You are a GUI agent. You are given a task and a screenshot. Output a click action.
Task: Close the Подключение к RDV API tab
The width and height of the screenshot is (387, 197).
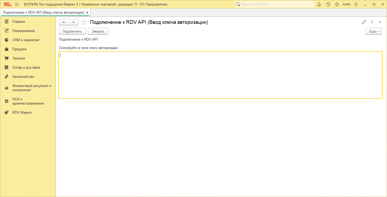click(87, 12)
